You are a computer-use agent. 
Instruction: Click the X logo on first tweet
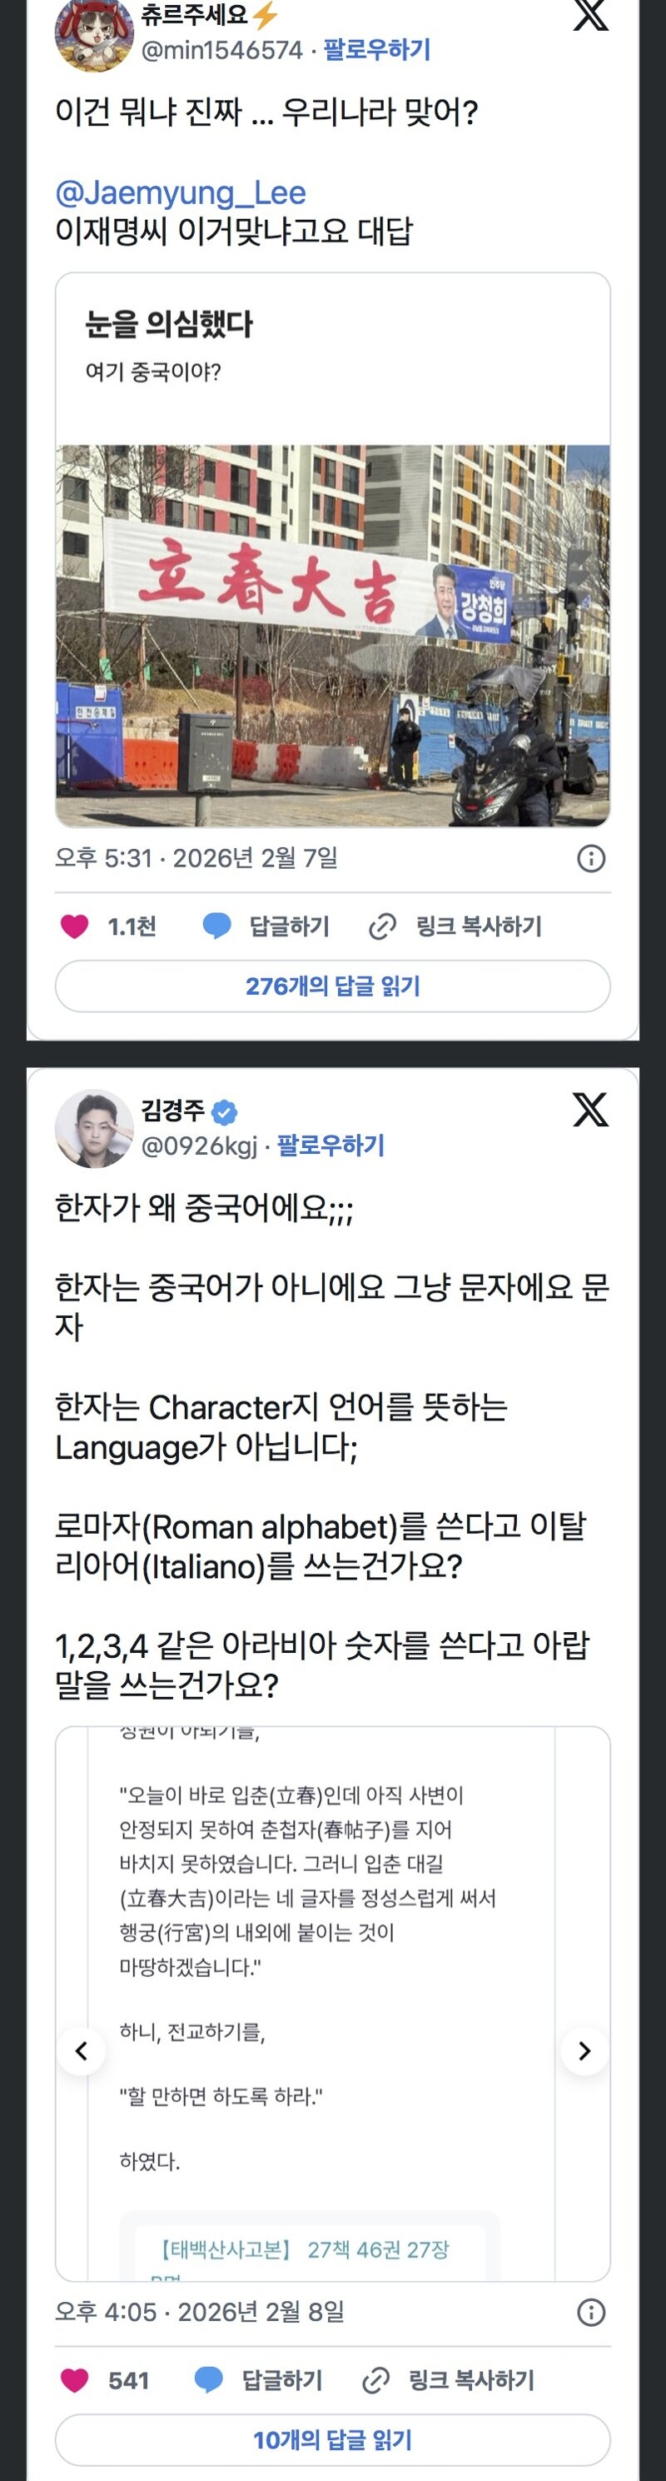[x=590, y=14]
